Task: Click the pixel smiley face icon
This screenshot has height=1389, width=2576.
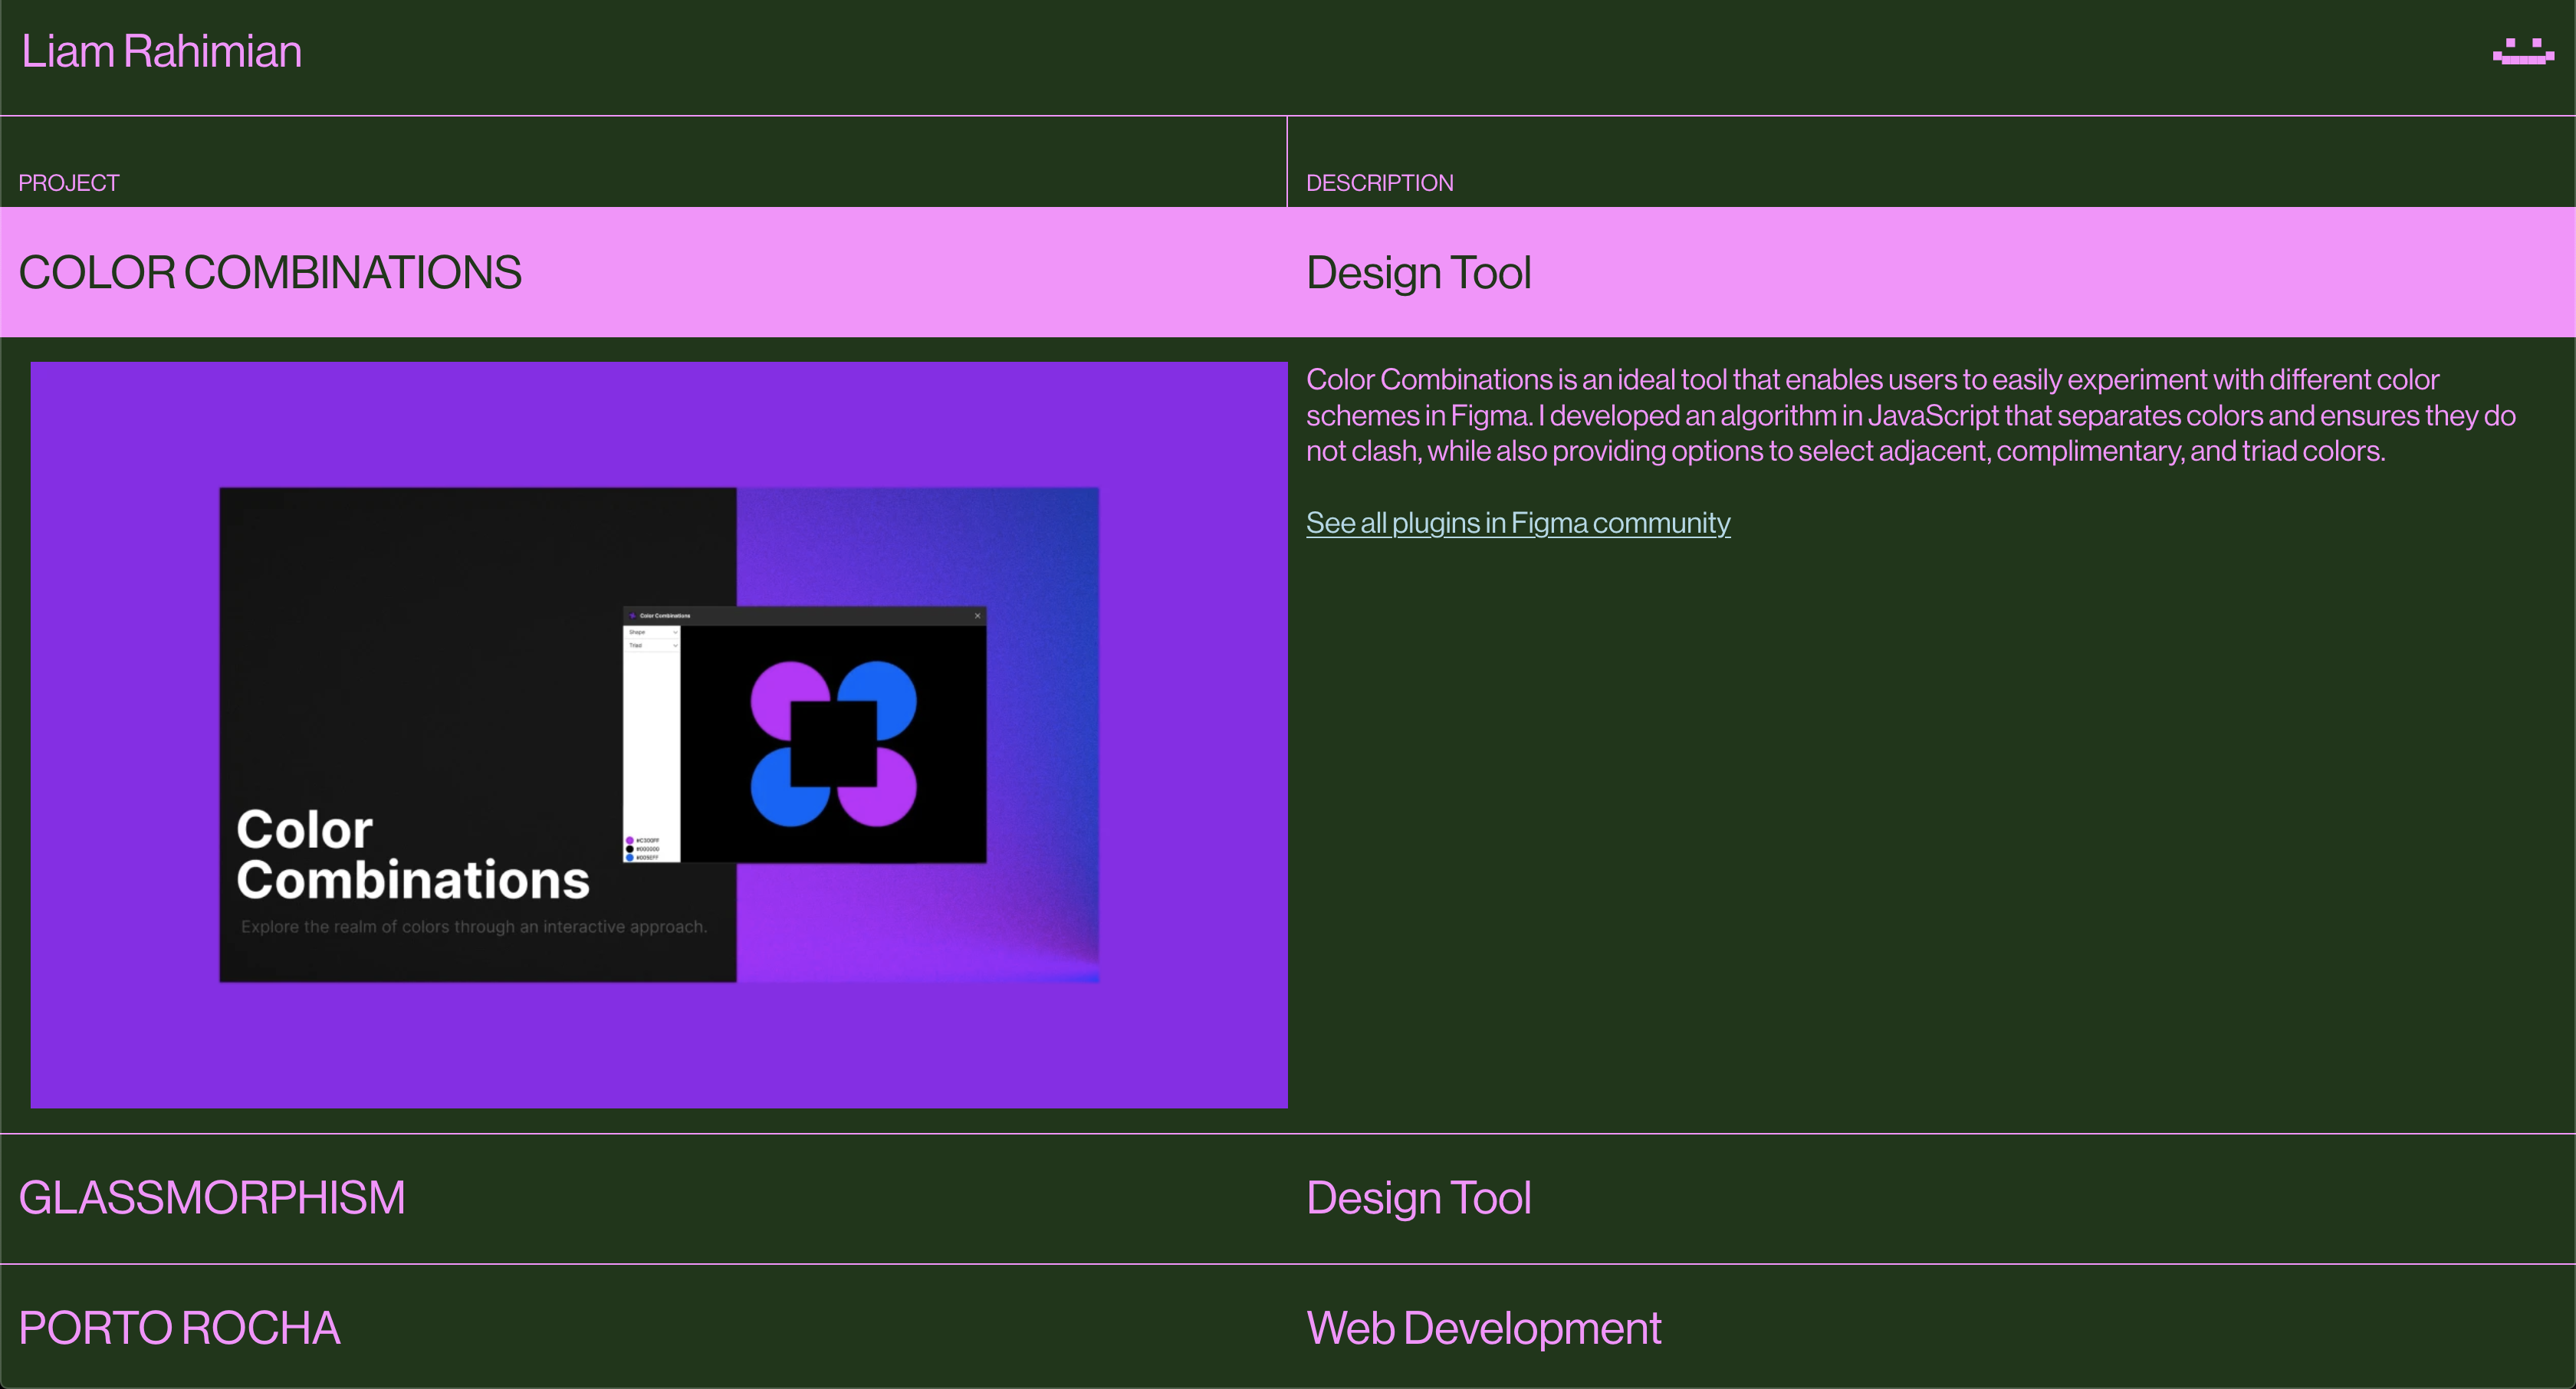Action: 2522,52
